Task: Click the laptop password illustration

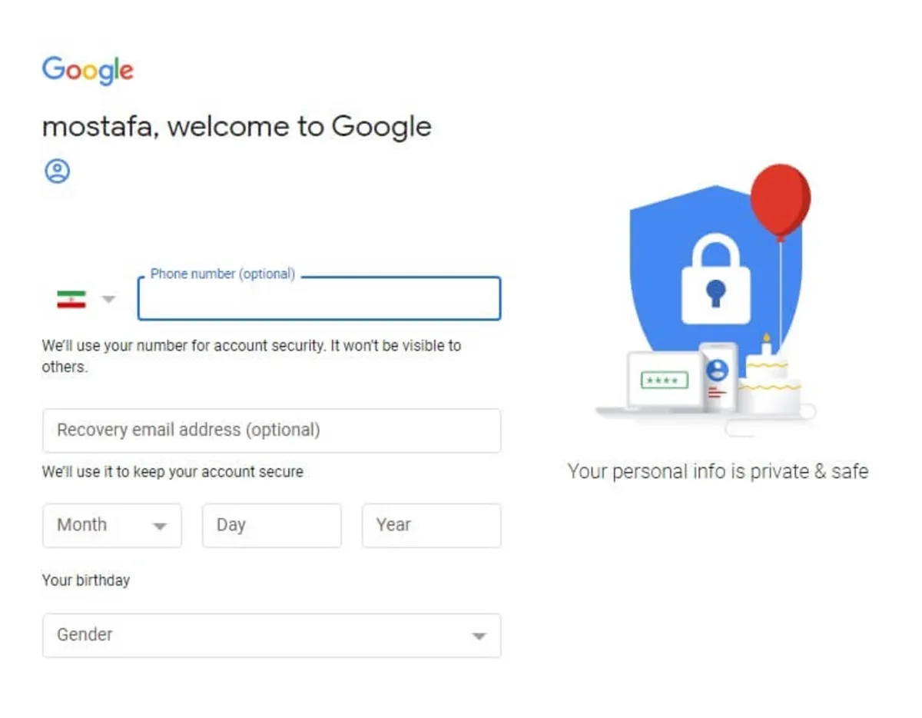Action: tap(665, 380)
